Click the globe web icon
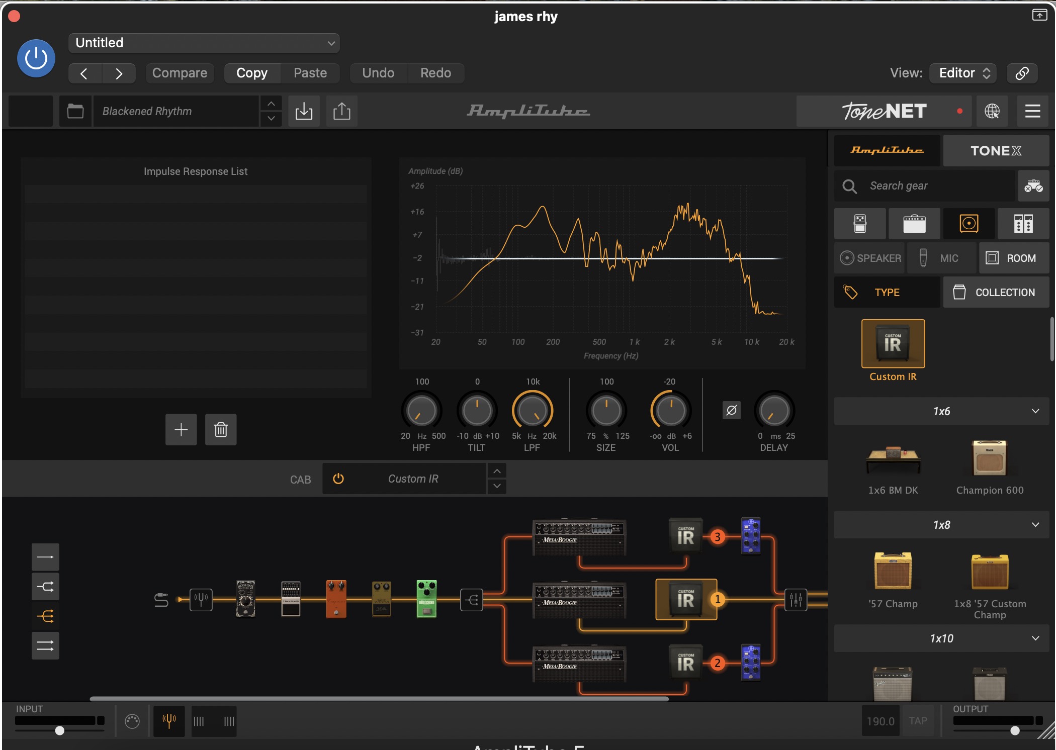 (x=992, y=111)
